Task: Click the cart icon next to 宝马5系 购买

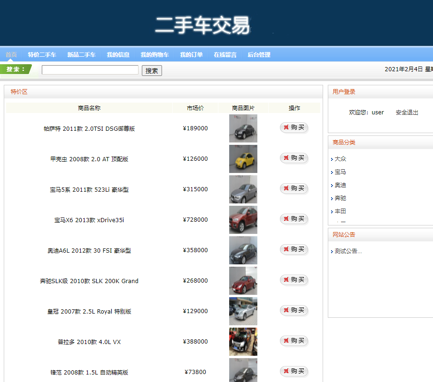Action: pyautogui.click(x=287, y=188)
